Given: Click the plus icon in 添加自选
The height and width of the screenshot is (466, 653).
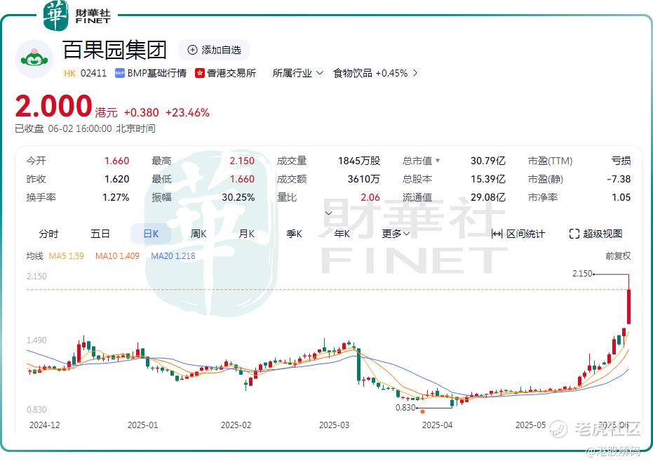Looking at the screenshot, I should pos(192,50).
